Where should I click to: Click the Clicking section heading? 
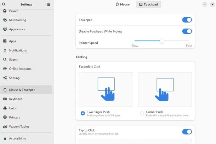81,57
